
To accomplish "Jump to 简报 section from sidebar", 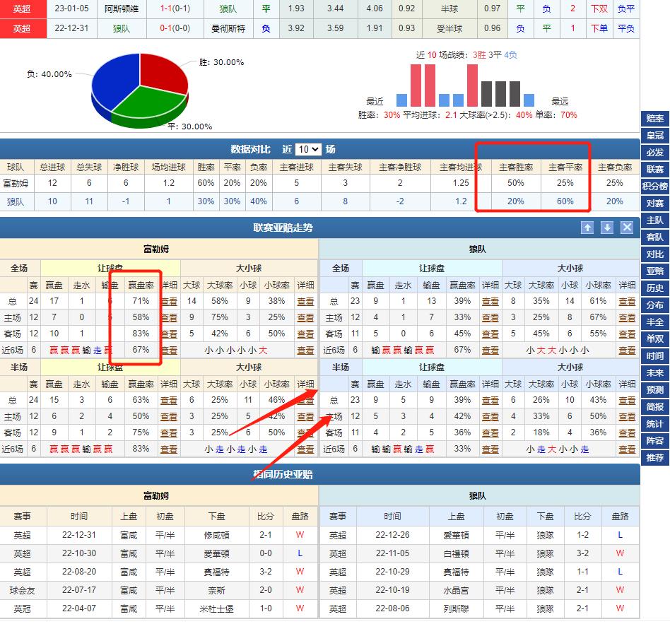I will [x=655, y=407].
